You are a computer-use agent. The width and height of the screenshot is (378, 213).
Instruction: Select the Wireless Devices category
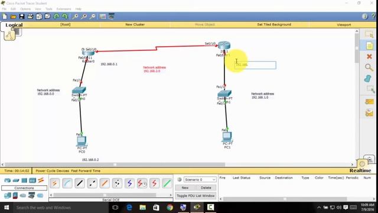pos(32,180)
